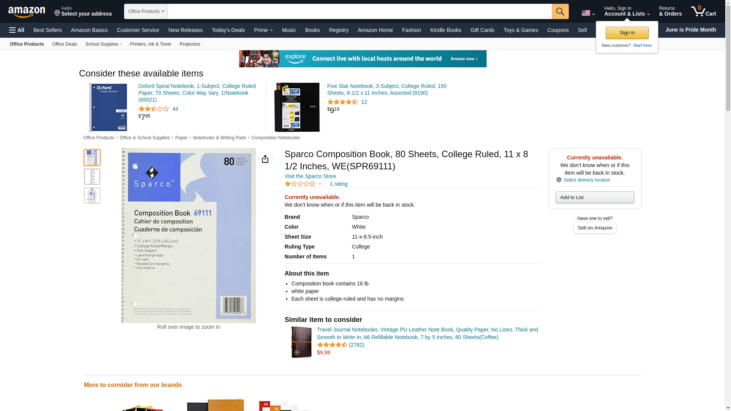
Task: Expand the Prime dropdown menu
Action: pyautogui.click(x=263, y=30)
